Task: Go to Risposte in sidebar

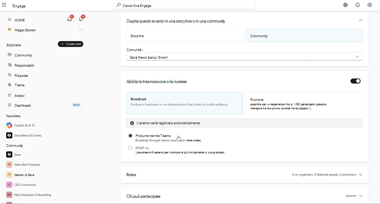Action: (x=21, y=76)
